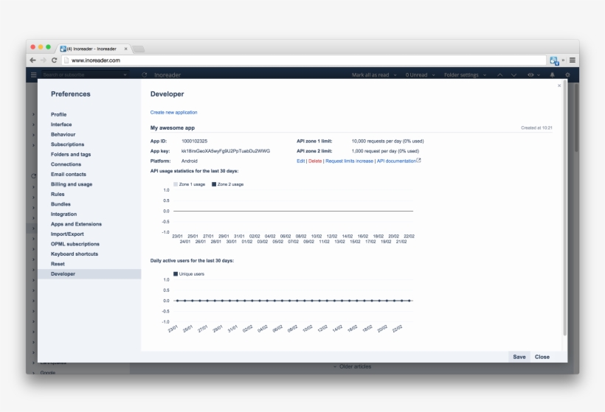Open Reset preferences section
The height and width of the screenshot is (412, 605).
click(58, 264)
